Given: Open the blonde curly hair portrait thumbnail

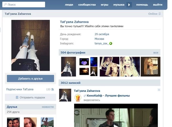Looking at the screenshot, I should 130,67.
